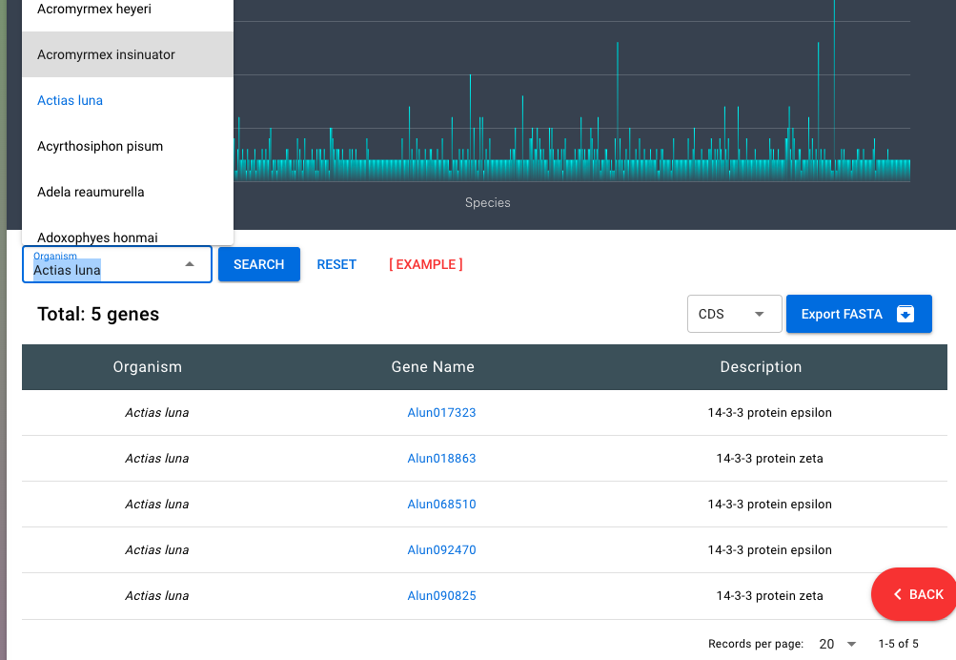Choose Acyrthosiphon pisum option
The image size is (956, 660).
pyautogui.click(x=128, y=146)
